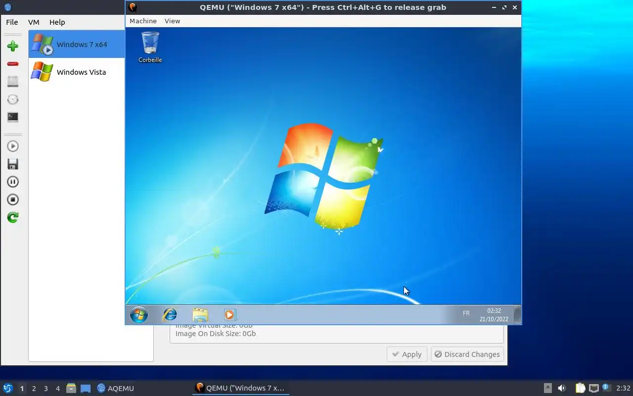Screen dimensions: 633x396
Task: Click the clock icon in AQEMU sidebar
Action: coord(13,99)
